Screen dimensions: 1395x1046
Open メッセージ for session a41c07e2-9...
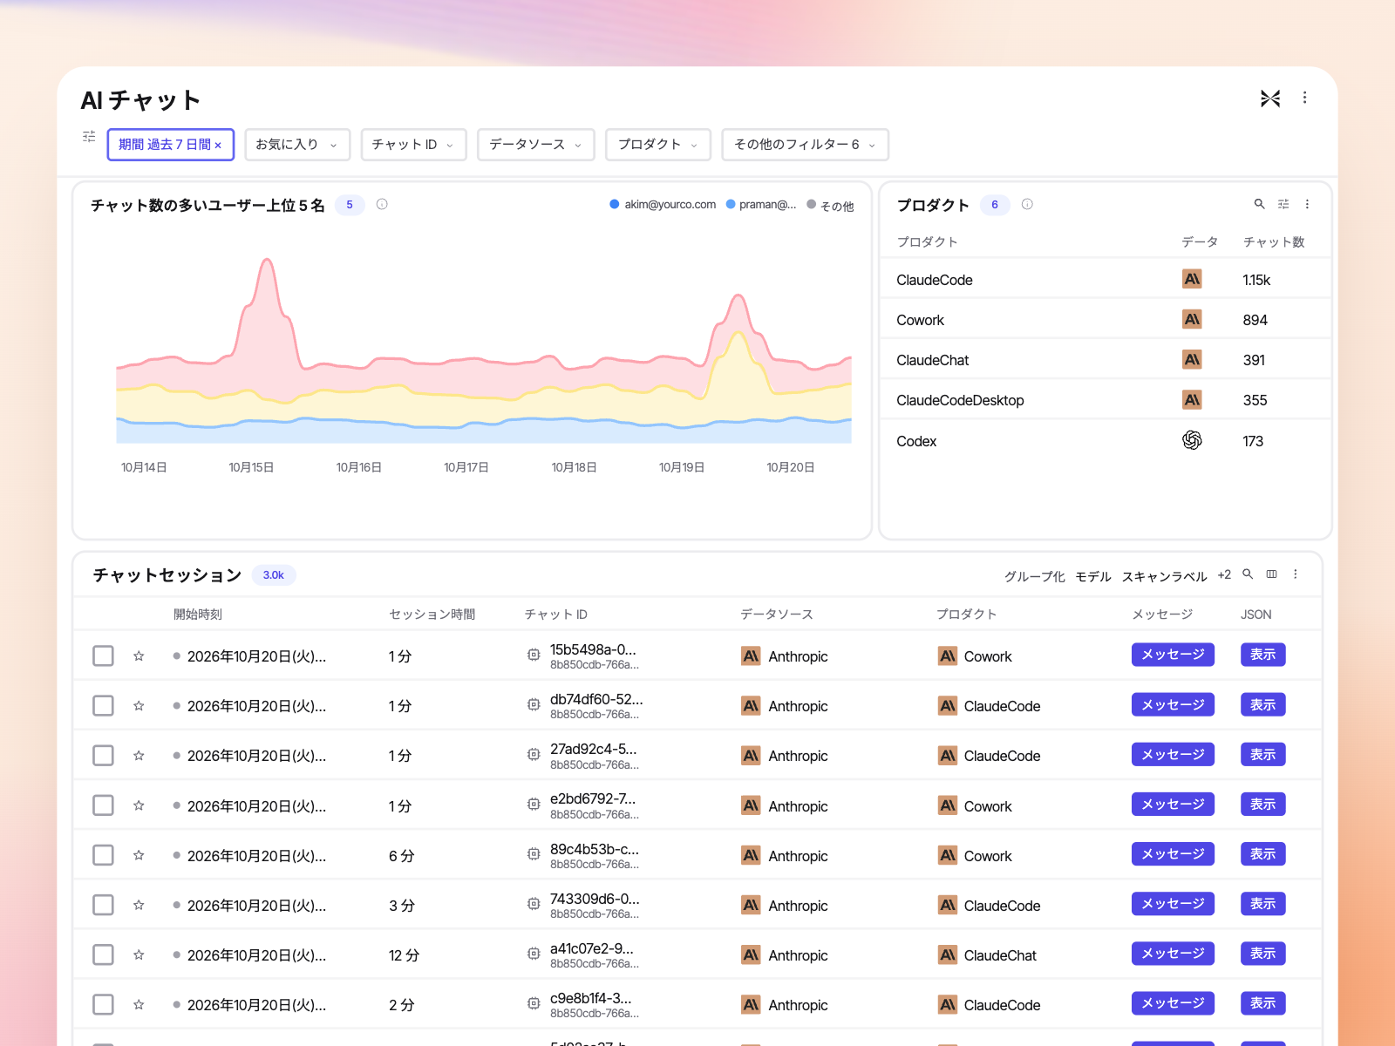tap(1173, 954)
